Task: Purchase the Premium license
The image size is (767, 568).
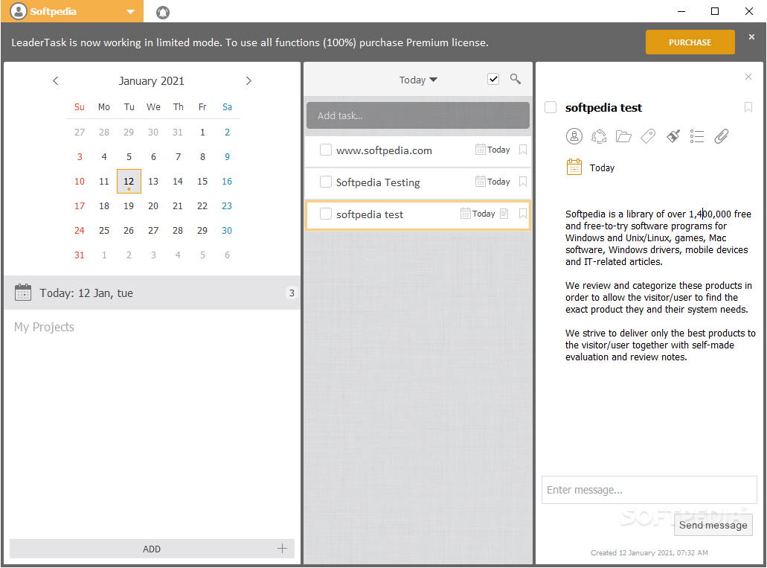Action: [x=690, y=42]
